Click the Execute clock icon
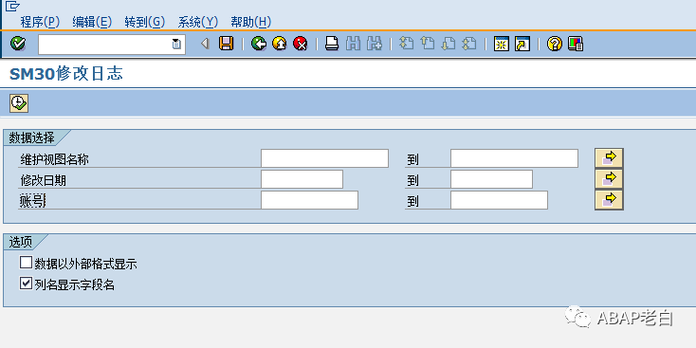Image resolution: width=696 pixels, height=348 pixels. pos(19,103)
